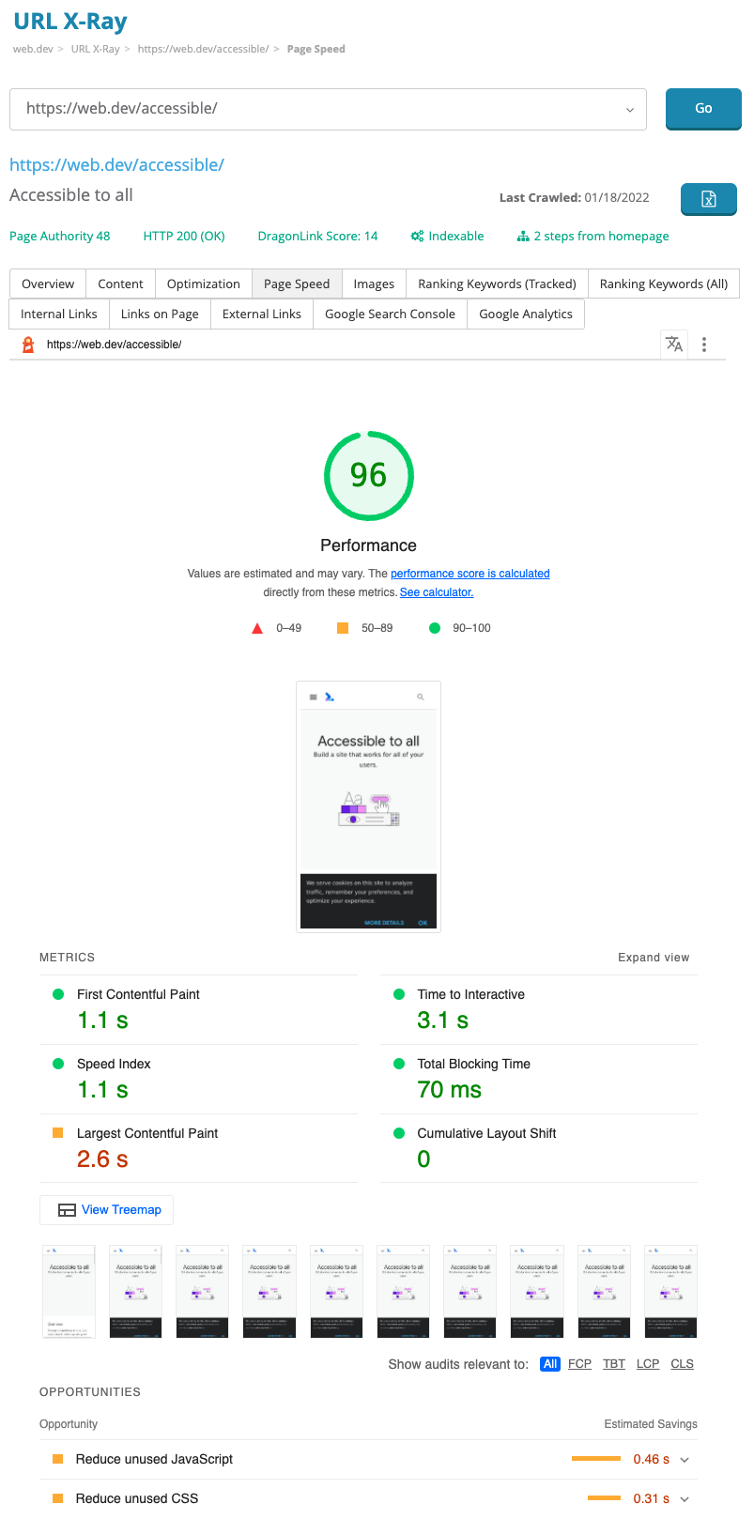
Task: Filter audits by LCP
Action: pos(648,1364)
